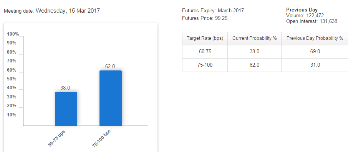Click the 75-100 bps axis label
Image resolution: width=348 pixels, height=152 pixels.
coord(101,138)
